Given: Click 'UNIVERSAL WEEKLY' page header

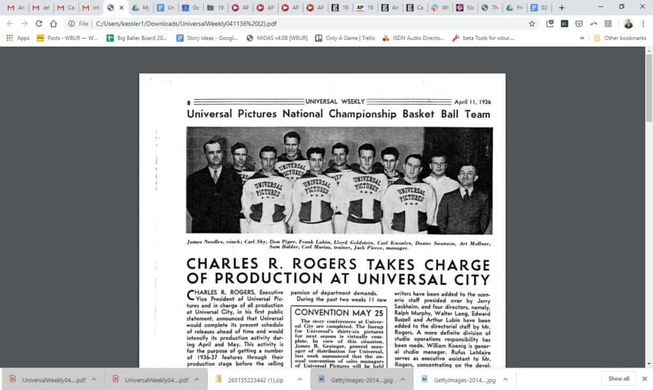Looking at the screenshot, I should coord(335,101).
